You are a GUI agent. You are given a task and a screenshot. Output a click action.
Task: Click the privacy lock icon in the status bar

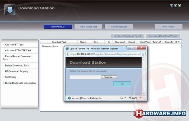point(121,98)
